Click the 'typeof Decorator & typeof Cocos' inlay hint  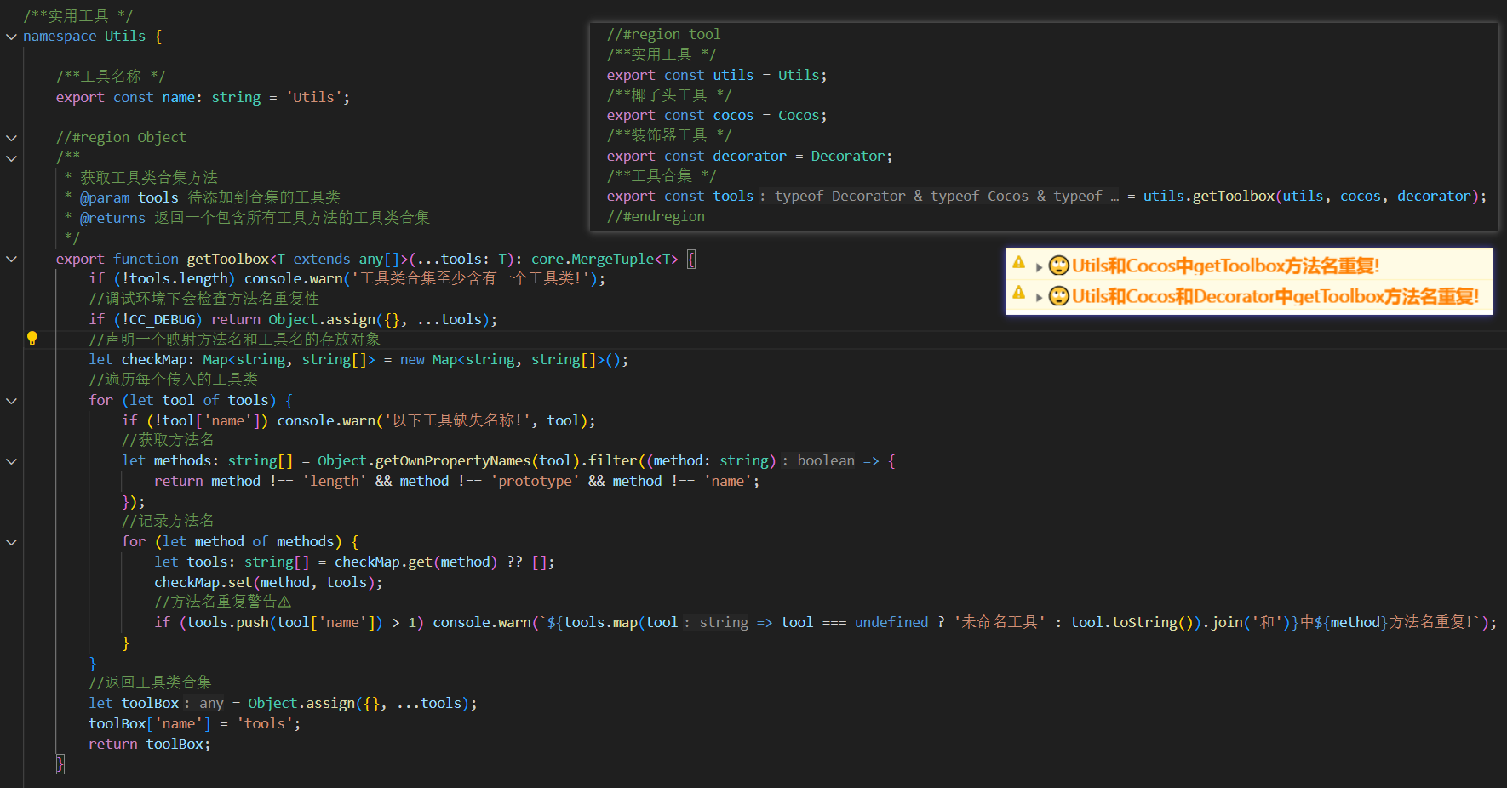click(939, 197)
